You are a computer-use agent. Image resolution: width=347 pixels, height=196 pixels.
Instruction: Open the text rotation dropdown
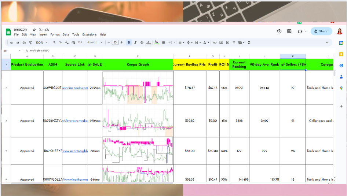[206, 42]
